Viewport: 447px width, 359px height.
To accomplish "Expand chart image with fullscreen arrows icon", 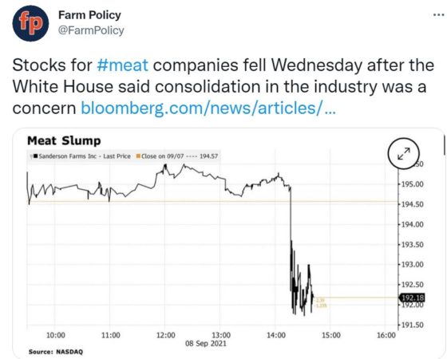I will [x=404, y=153].
